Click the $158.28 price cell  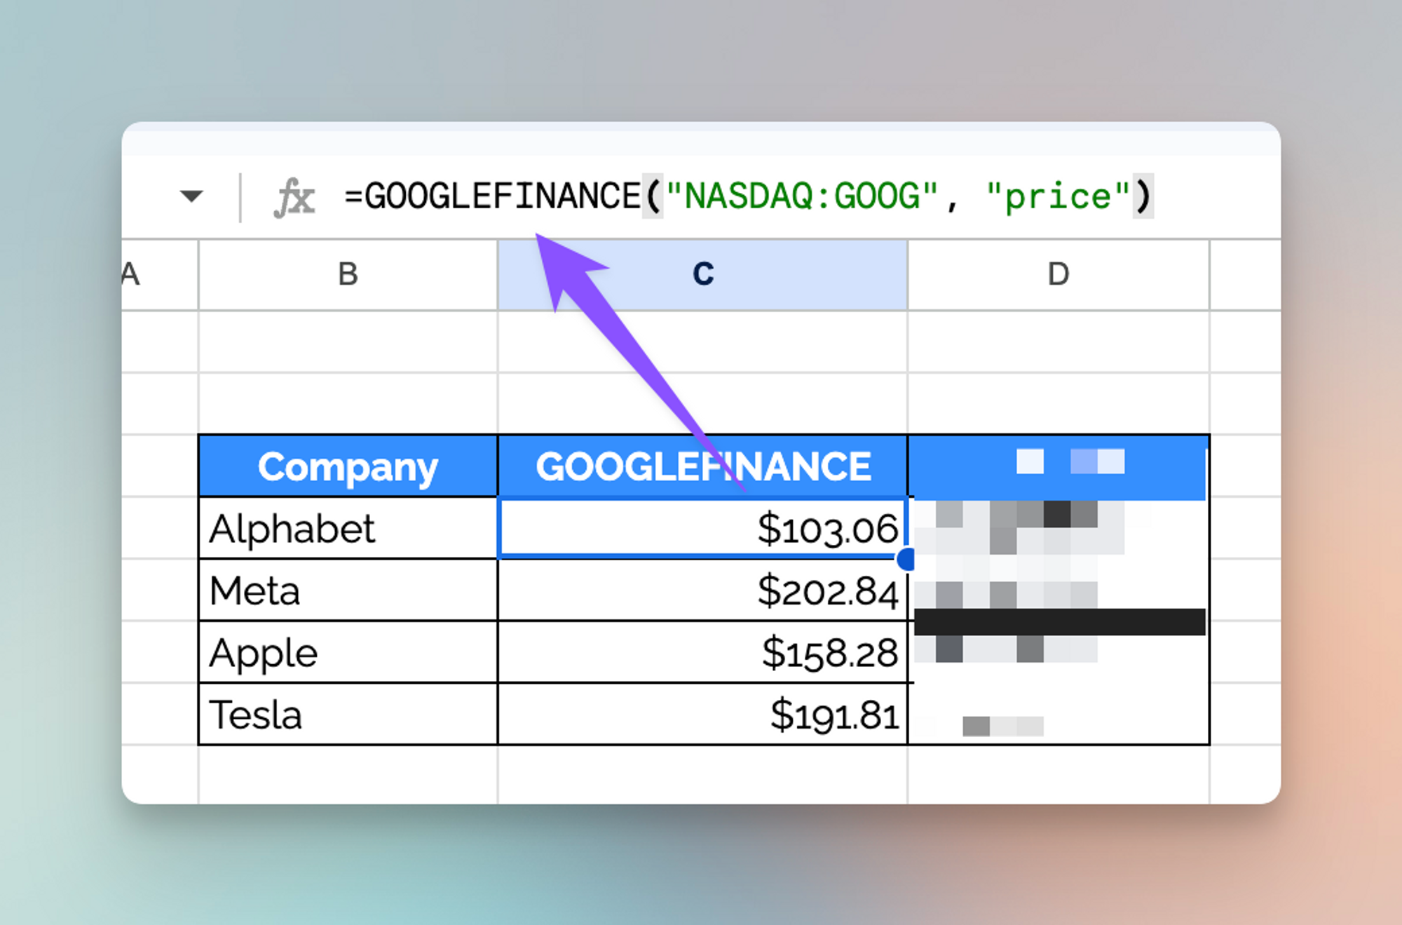click(702, 652)
